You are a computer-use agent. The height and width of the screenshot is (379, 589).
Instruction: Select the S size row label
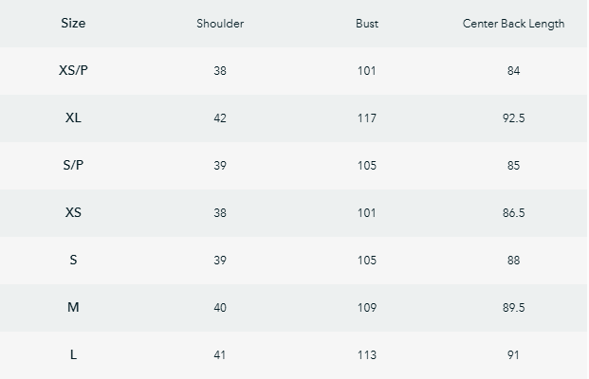point(73,260)
